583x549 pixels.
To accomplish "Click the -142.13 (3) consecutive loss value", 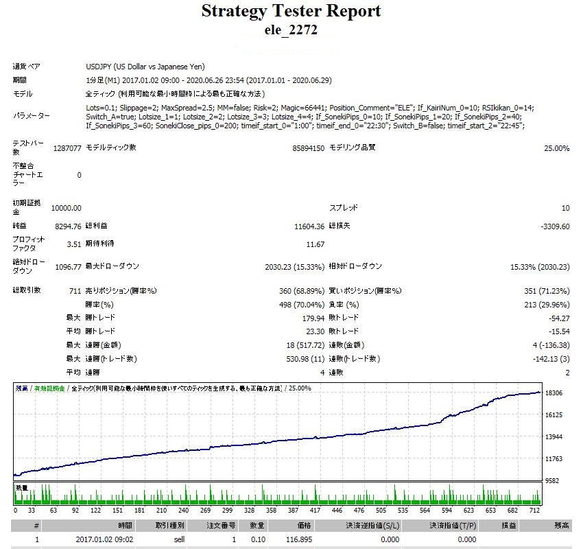I will 551,359.
